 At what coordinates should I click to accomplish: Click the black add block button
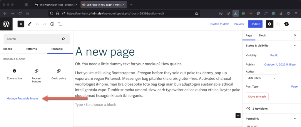coord(238,116)
